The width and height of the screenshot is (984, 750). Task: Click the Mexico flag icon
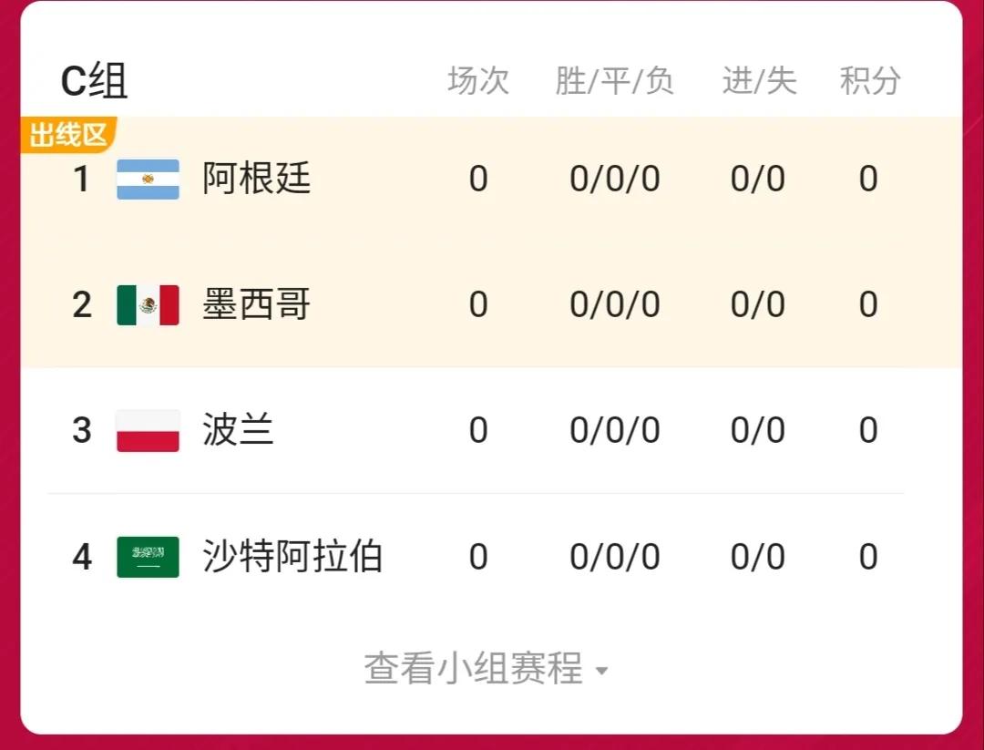[148, 304]
